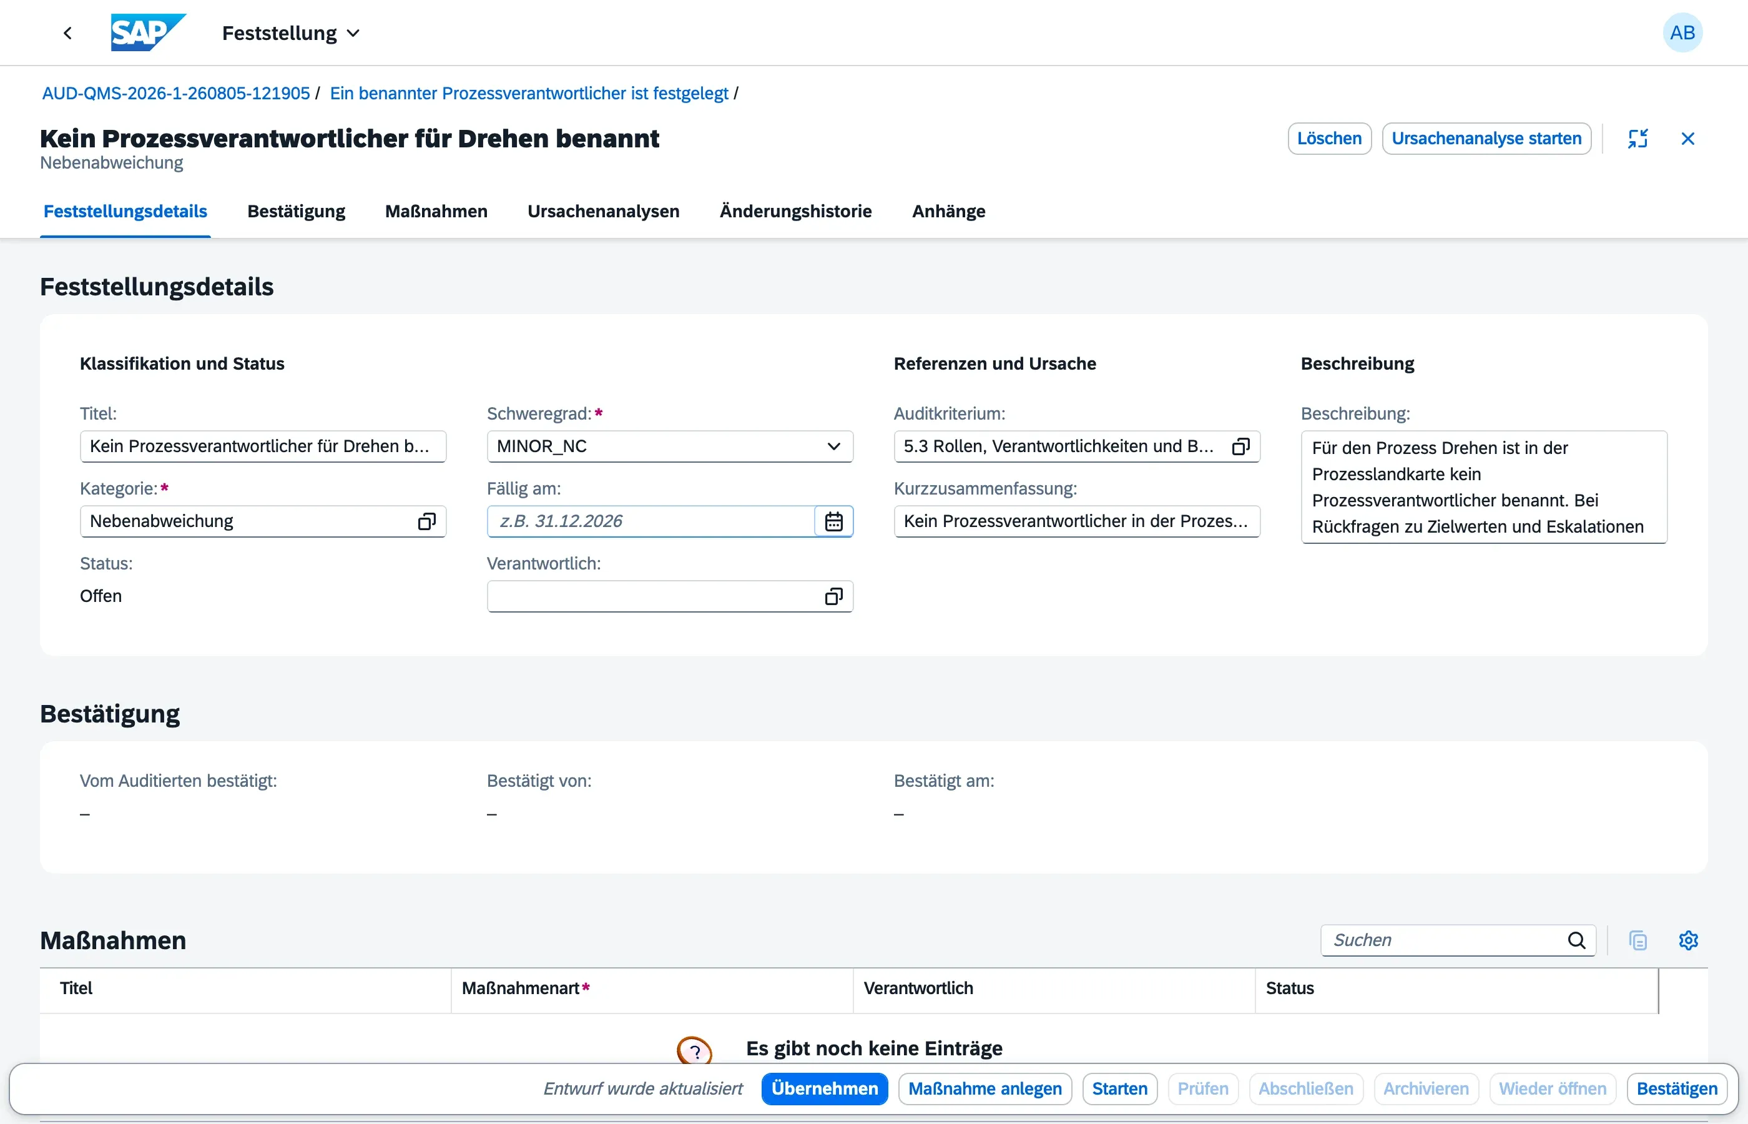Image resolution: width=1748 pixels, height=1124 pixels.
Task: Open breadcrumb link AUD-QMS-2026-1-260805-121905
Action: point(176,94)
